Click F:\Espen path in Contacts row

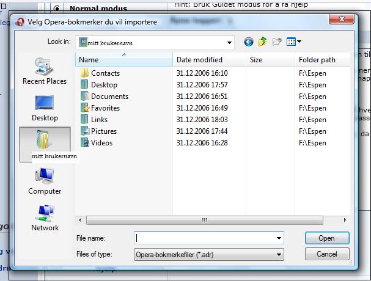coord(312,73)
